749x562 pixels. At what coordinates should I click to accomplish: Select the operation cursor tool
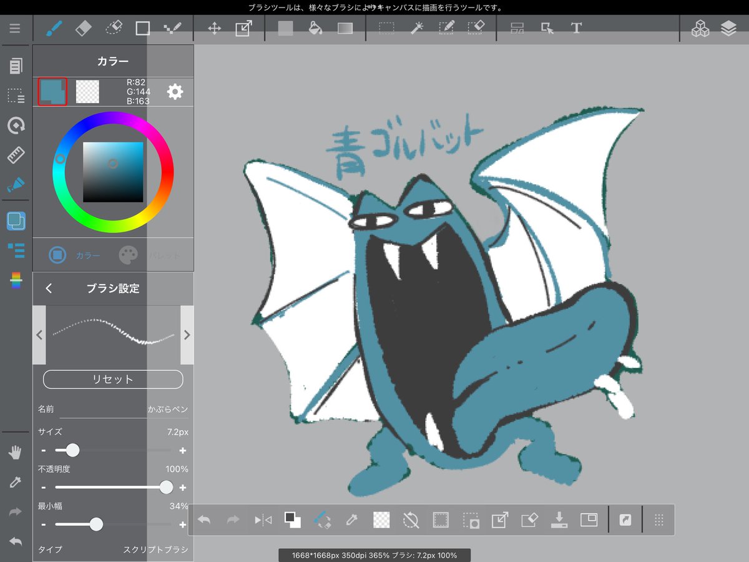click(x=547, y=28)
